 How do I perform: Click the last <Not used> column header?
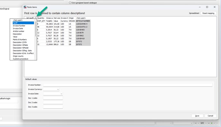coord(83,18)
